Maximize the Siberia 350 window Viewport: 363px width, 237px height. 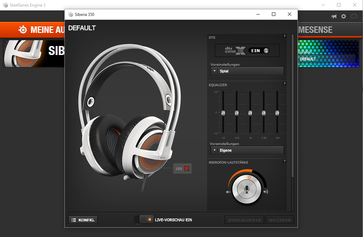pyautogui.click(x=274, y=14)
